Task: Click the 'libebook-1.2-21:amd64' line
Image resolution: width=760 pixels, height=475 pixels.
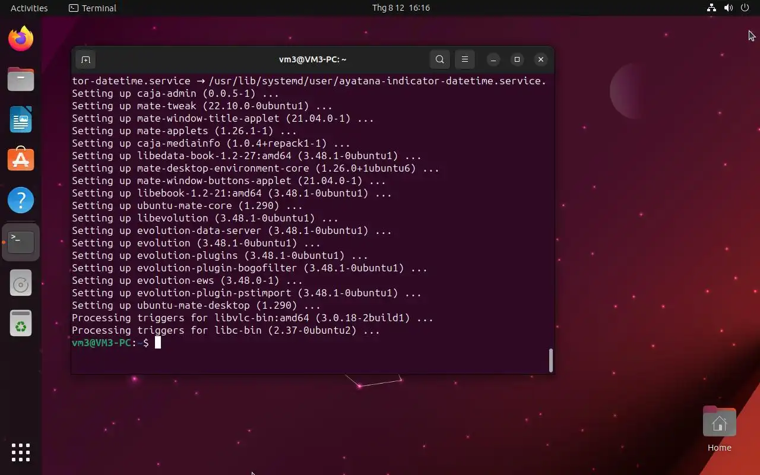Action: (x=232, y=193)
